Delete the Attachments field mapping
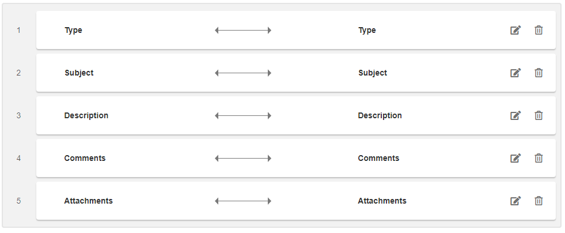The width and height of the screenshot is (565, 233). click(x=539, y=201)
